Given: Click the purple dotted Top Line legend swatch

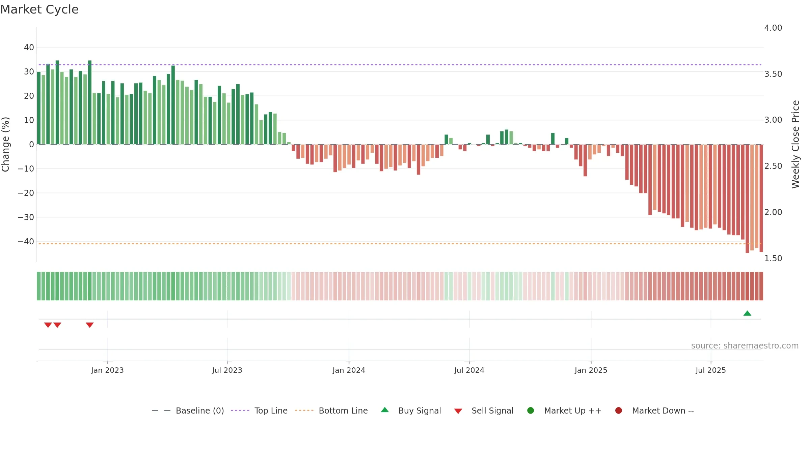Looking at the screenshot, I should 240,411.
